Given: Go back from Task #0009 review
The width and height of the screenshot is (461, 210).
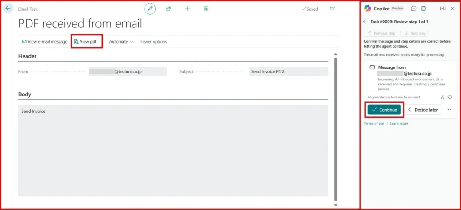Looking at the screenshot, I should tap(365, 22).
